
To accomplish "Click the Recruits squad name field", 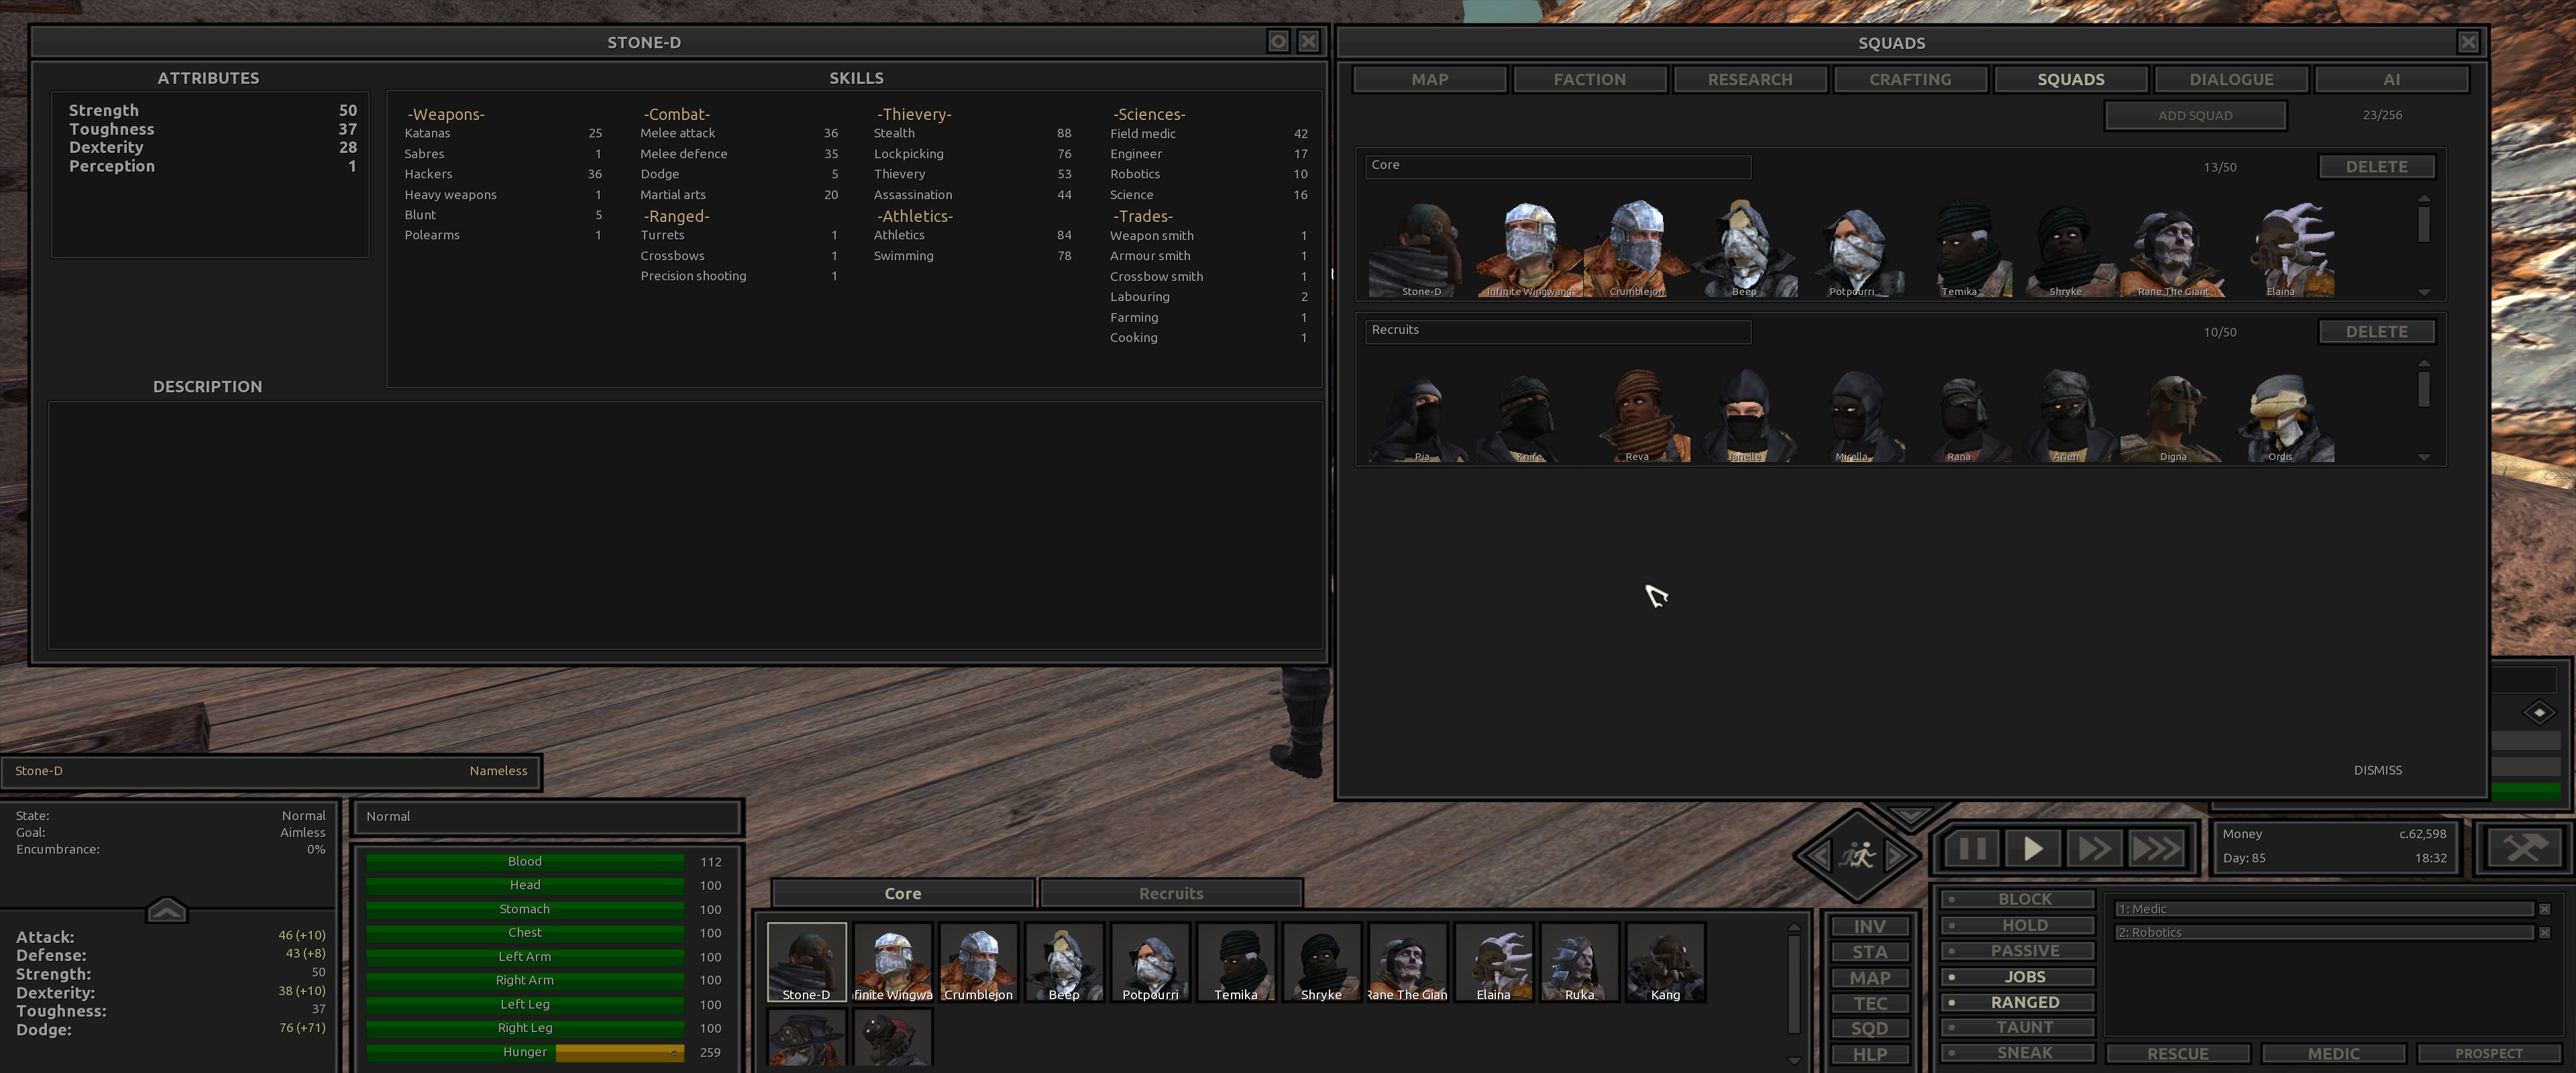I will click(x=1558, y=331).
